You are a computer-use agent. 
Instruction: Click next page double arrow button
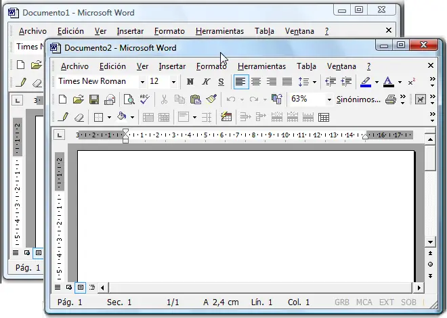point(431,276)
